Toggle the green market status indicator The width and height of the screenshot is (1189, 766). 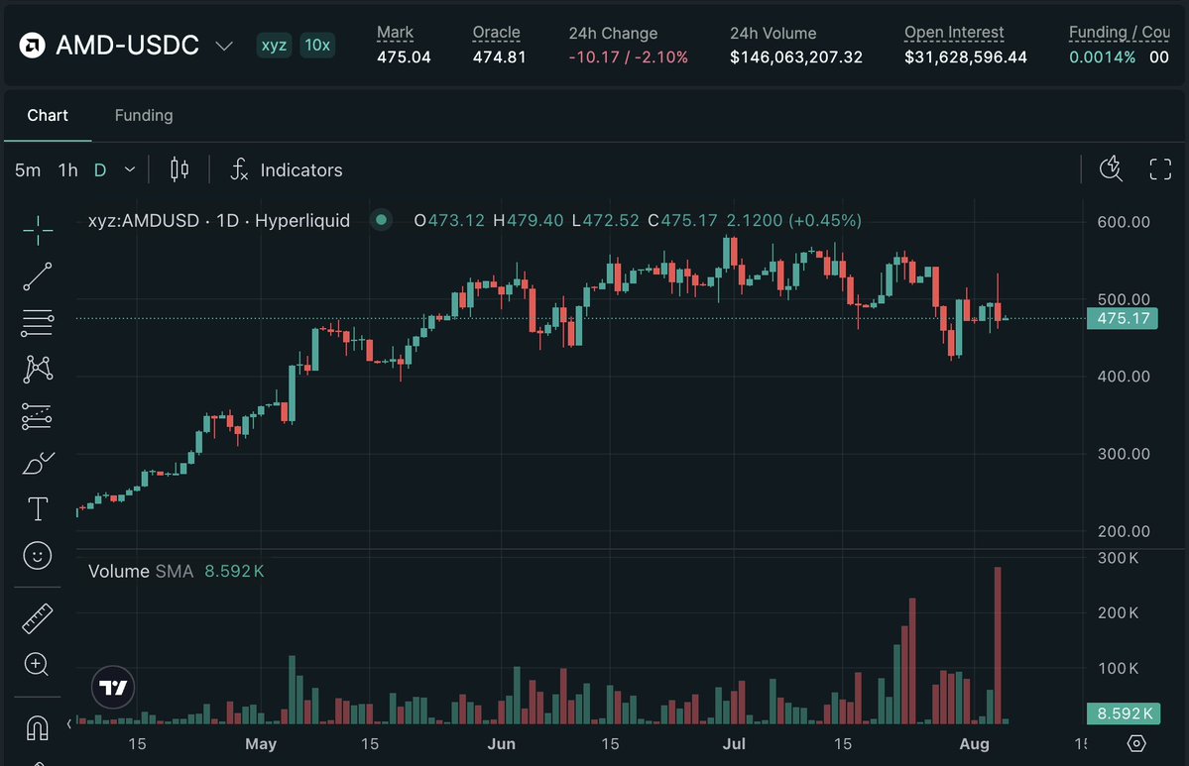click(x=382, y=220)
